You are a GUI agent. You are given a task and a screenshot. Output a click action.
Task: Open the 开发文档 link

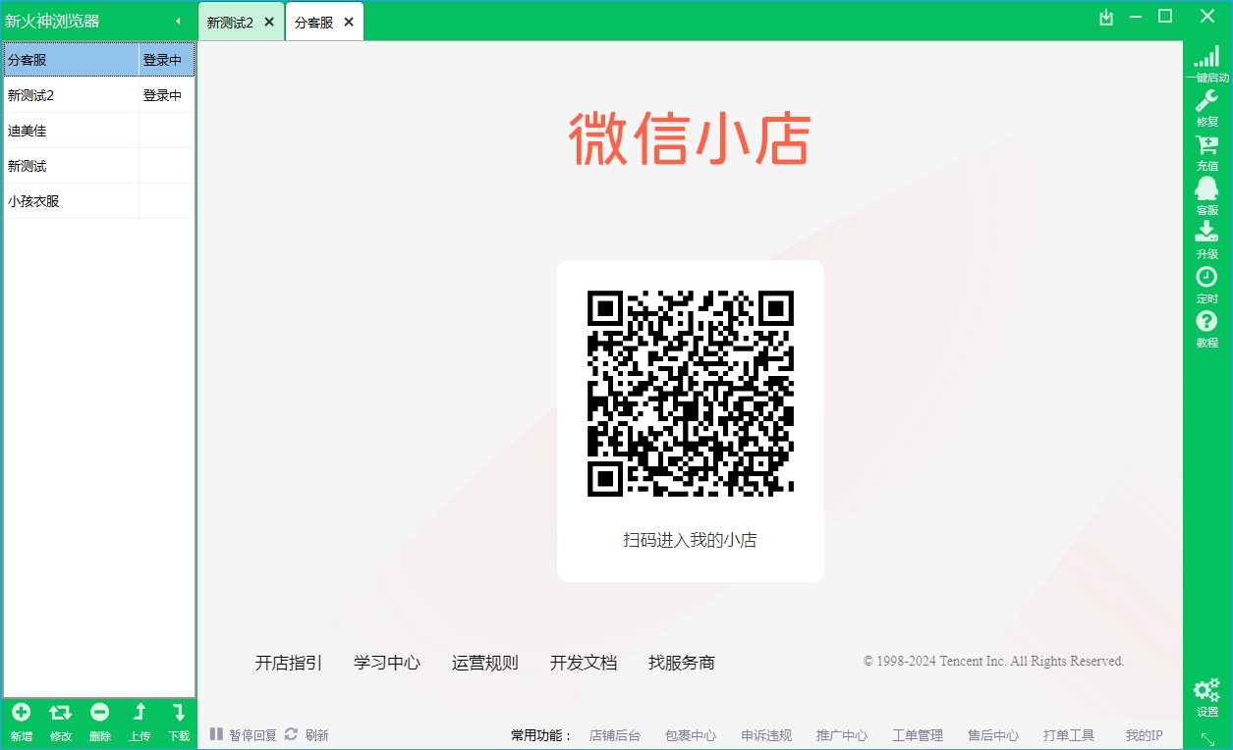pos(584,663)
